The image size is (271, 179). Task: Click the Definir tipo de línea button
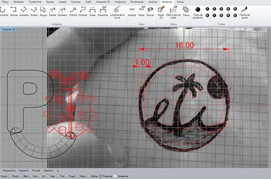pos(174,11)
